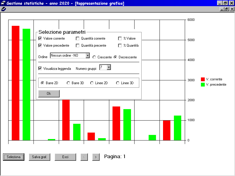Select the Decrescente radio button
235x176 pixels.
[x=115, y=57]
